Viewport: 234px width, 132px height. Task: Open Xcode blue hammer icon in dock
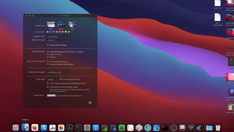point(156,128)
